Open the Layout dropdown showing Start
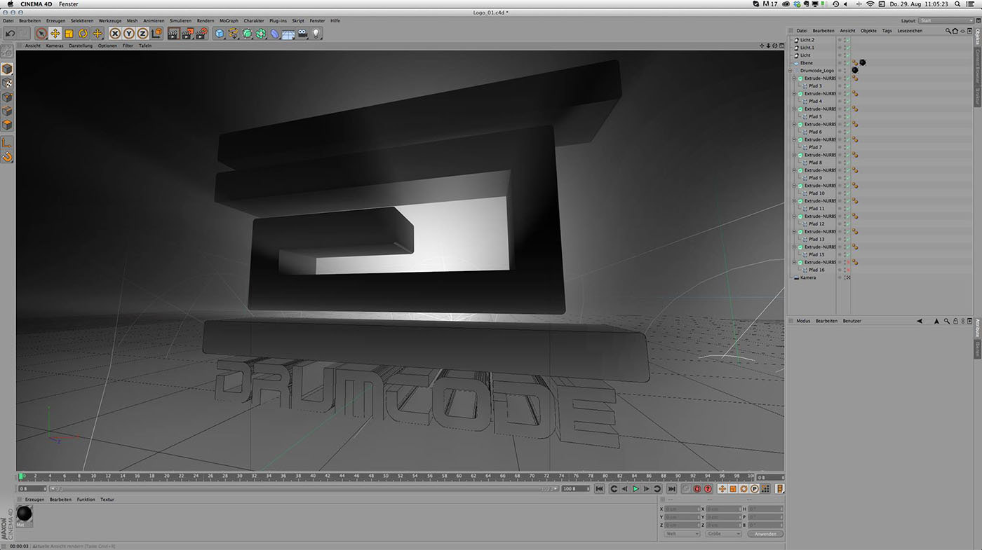Viewport: 982px width, 550px height. coord(946,21)
